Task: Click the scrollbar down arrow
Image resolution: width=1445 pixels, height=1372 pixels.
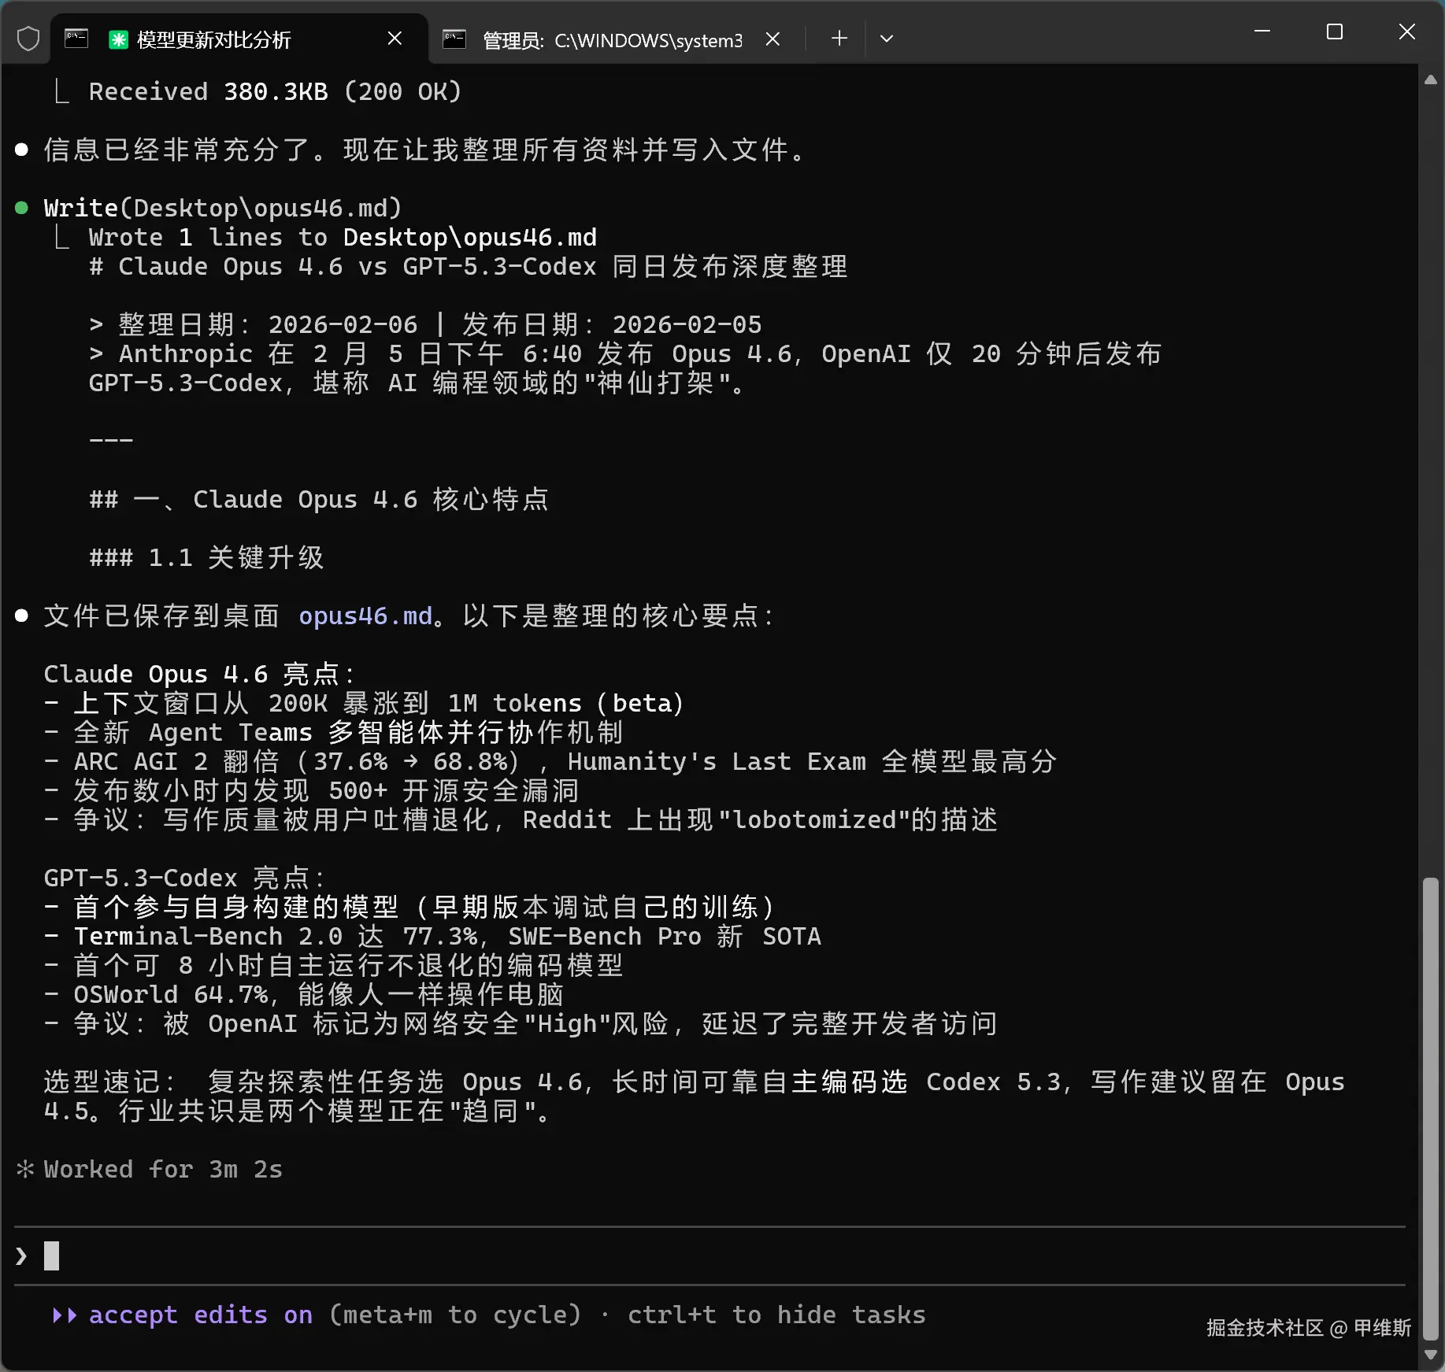Action: tap(1431, 1355)
